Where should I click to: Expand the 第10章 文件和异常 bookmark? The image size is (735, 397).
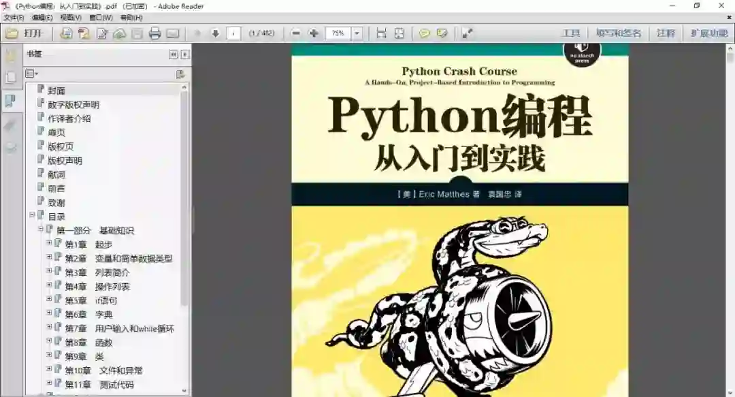coord(49,369)
